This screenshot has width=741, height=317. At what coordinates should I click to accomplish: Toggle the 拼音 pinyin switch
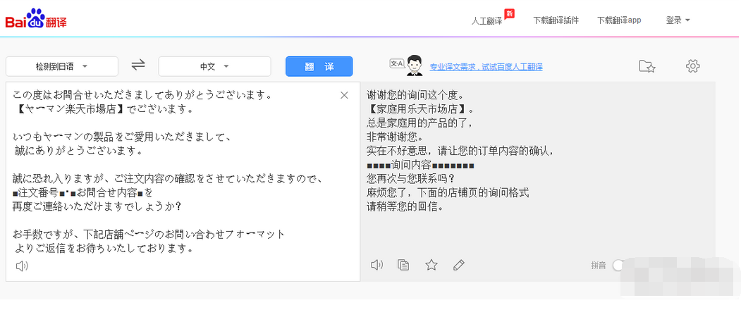tap(620, 266)
